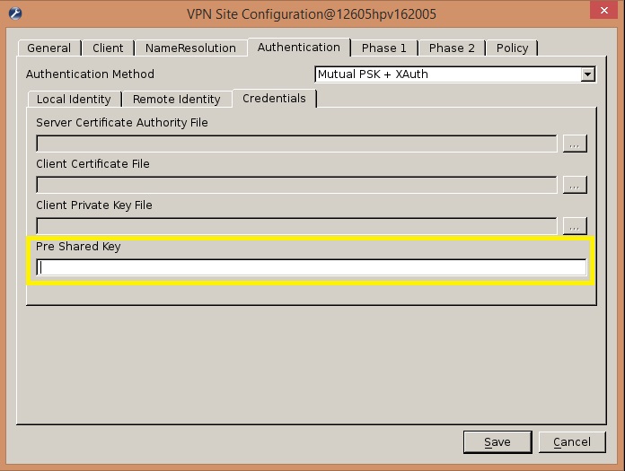Click the Authentication tab
This screenshot has width=625, height=471.
click(298, 48)
